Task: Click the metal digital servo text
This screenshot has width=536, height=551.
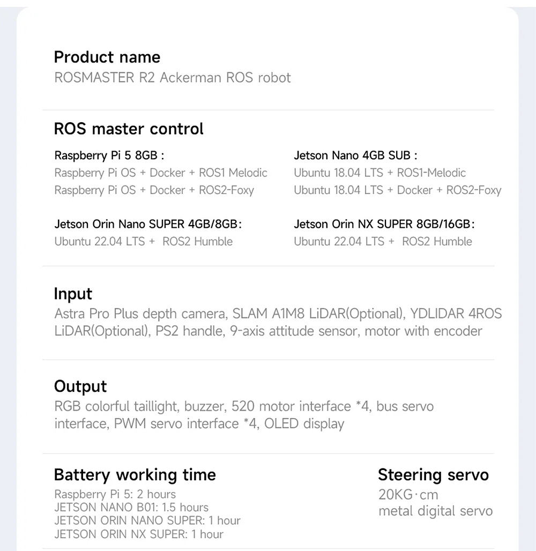Action: coord(435,511)
